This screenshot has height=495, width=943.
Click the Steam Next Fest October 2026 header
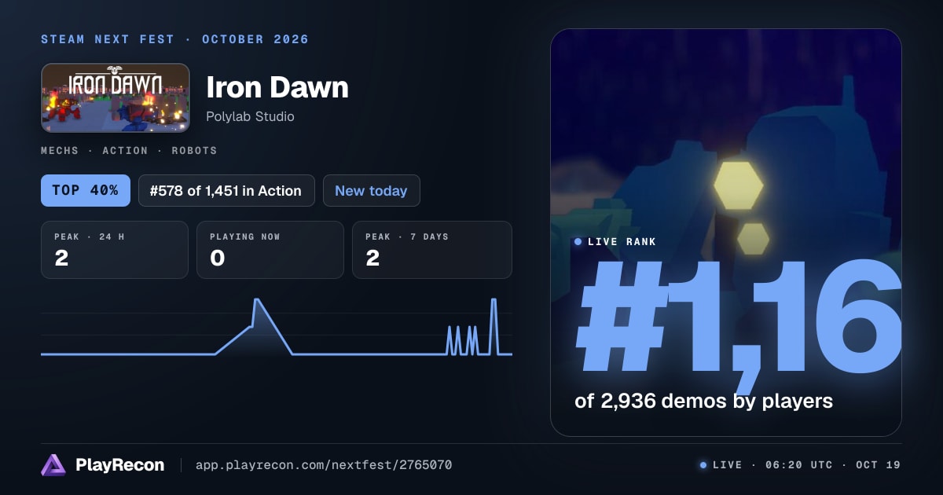pos(175,39)
